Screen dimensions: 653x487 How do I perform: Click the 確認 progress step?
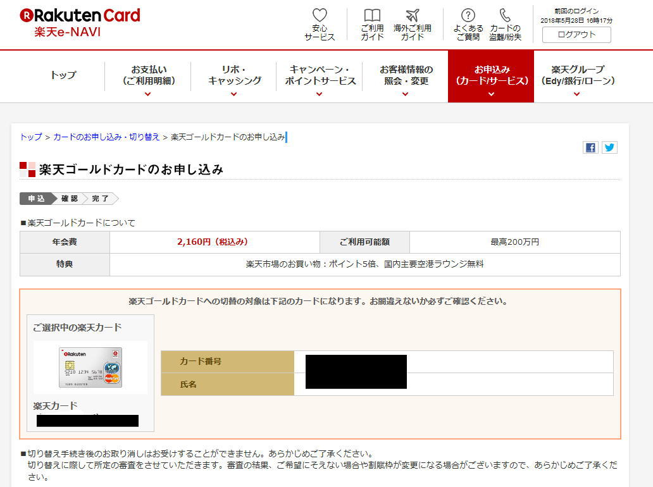pyautogui.click(x=69, y=199)
